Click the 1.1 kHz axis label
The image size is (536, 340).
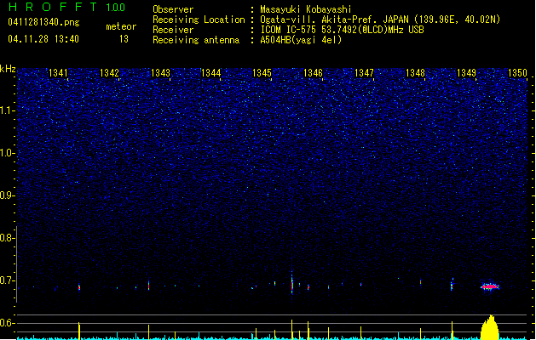(x=8, y=110)
